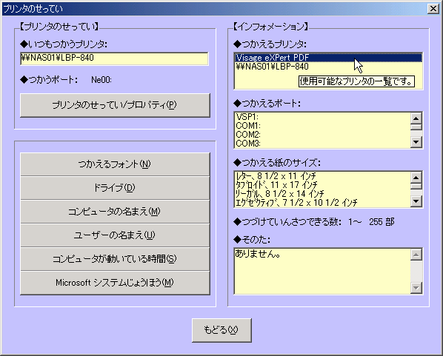Image resolution: width=443 pixels, height=356 pixels.
Task: Select ¥¥NAS01¥LBP-840 in available printers list
Action: pos(328,67)
